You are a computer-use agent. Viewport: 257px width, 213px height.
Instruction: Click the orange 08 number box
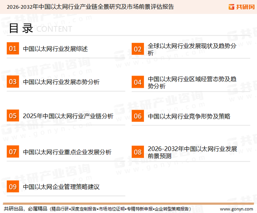point(138,152)
